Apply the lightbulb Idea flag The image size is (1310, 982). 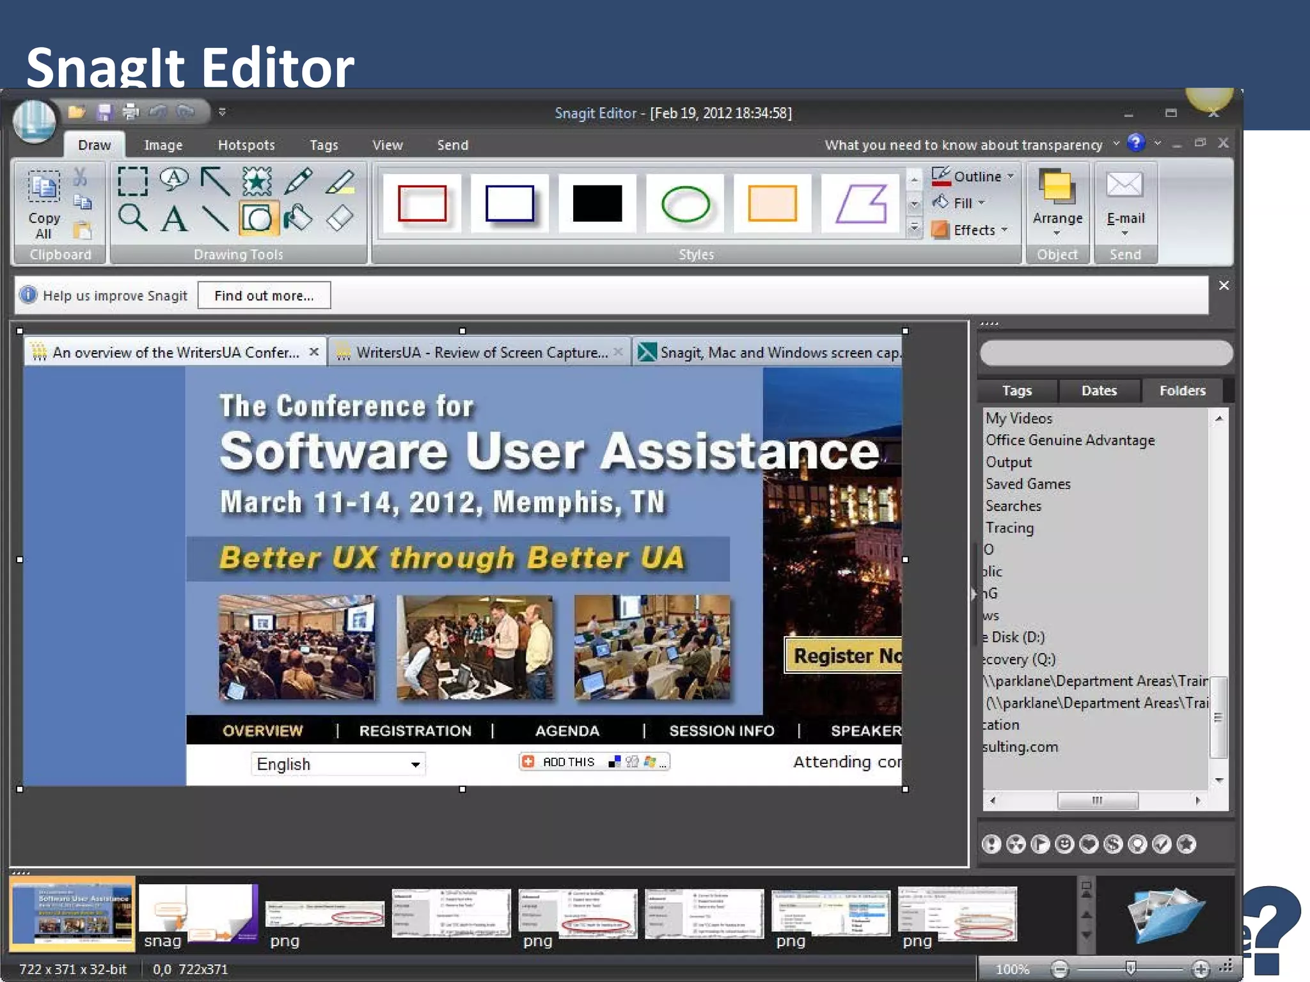1138,844
